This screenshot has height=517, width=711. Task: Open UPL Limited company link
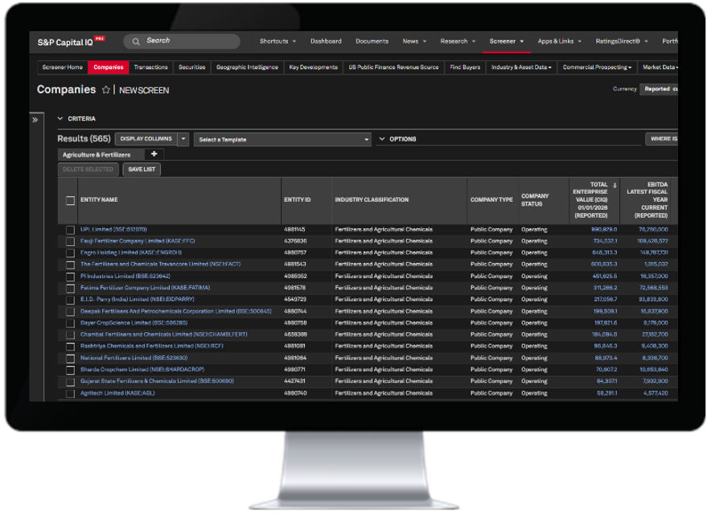pos(113,230)
